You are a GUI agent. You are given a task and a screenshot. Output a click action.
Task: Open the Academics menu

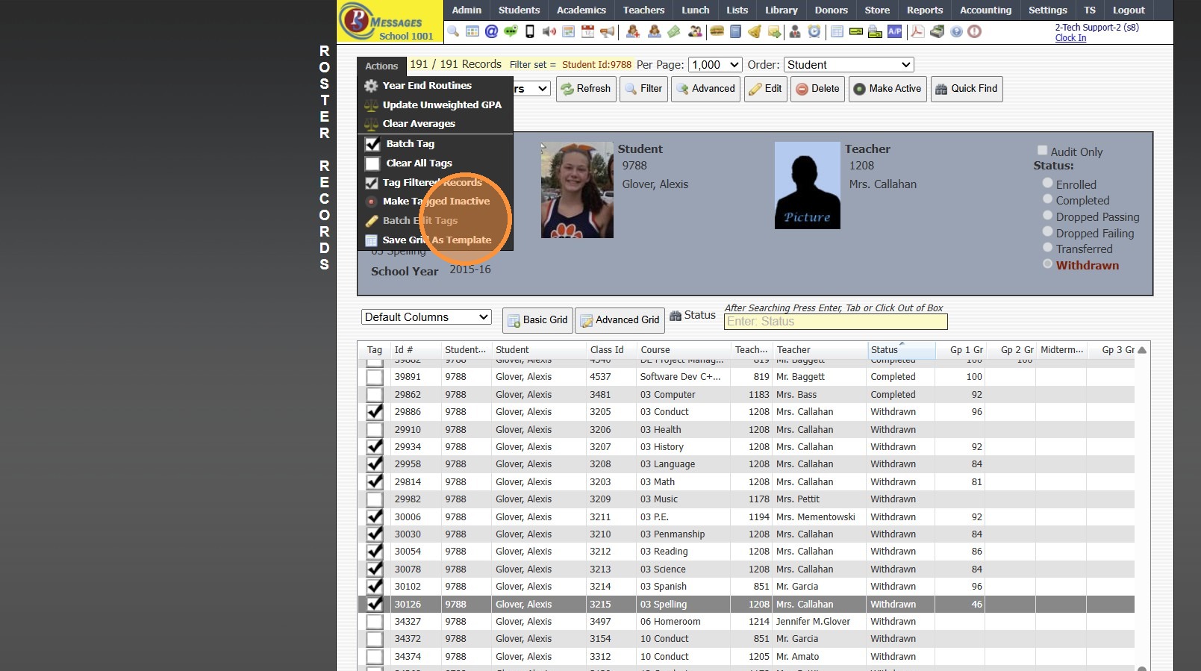coord(581,10)
